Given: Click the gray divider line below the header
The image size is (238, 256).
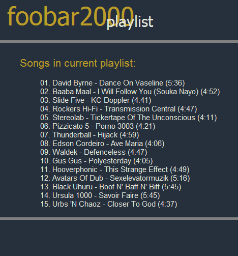Looking at the screenshot, I should coord(119,42).
